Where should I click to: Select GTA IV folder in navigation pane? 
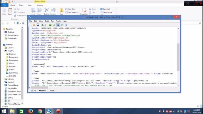(x=9, y=98)
